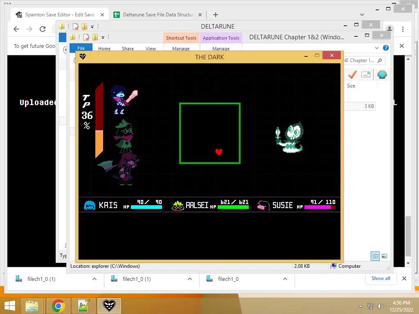Expand options for filech1_0 download
This screenshot has width=419, height=314.
coord(285,279)
